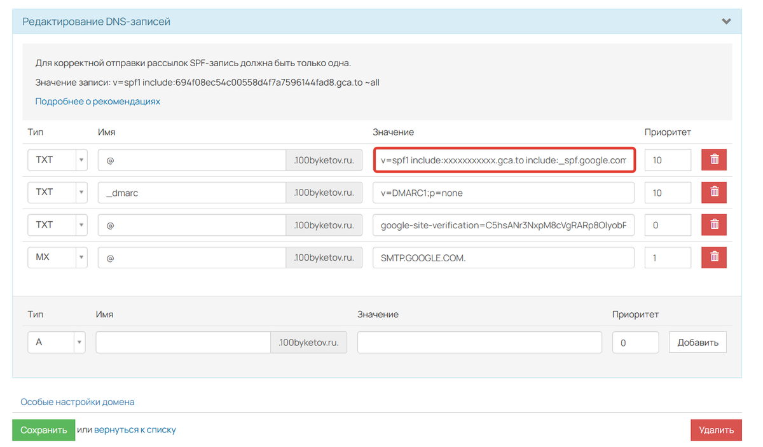Follow the Особые настройки домена link
The height and width of the screenshot is (447, 763).
pyautogui.click(x=78, y=402)
